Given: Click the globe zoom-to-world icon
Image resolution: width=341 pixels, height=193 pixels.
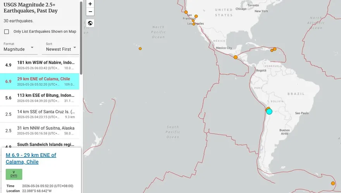Looking at the screenshot, I should coord(90,23).
